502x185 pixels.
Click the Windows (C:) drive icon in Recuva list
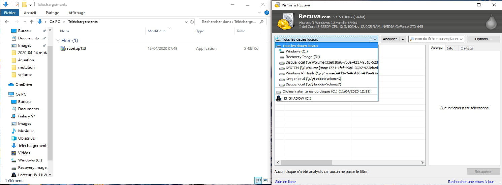point(282,51)
